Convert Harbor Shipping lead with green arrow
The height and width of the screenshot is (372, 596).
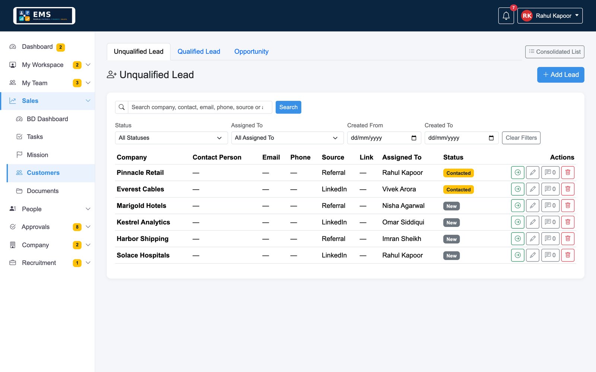(x=517, y=239)
